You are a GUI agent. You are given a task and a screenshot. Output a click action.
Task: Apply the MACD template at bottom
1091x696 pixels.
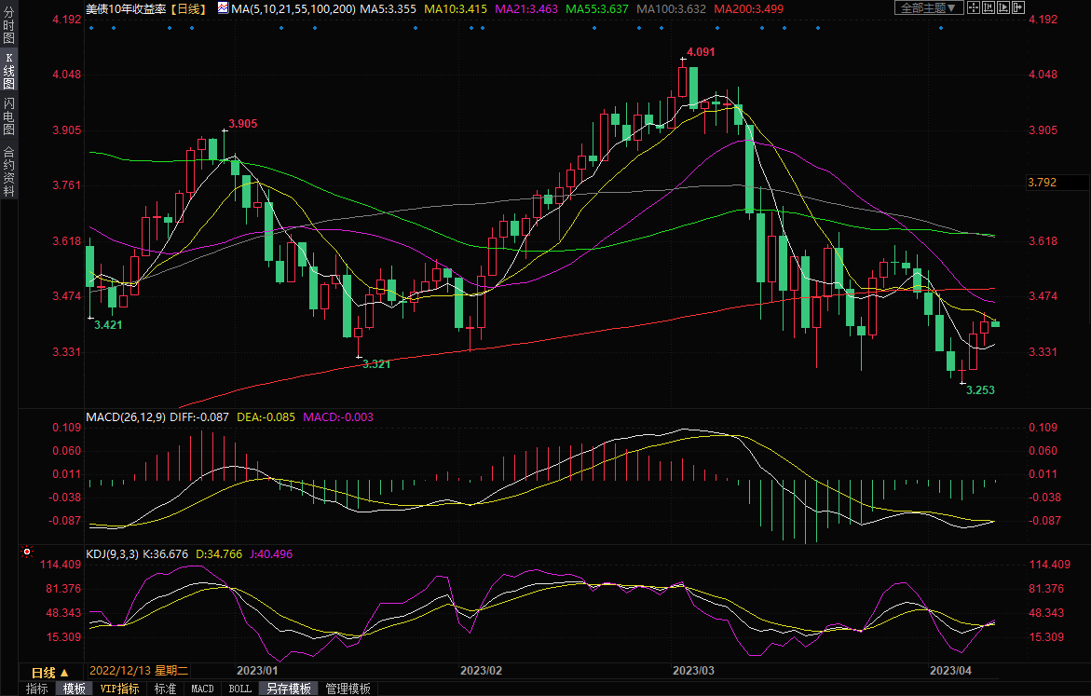[x=202, y=689]
